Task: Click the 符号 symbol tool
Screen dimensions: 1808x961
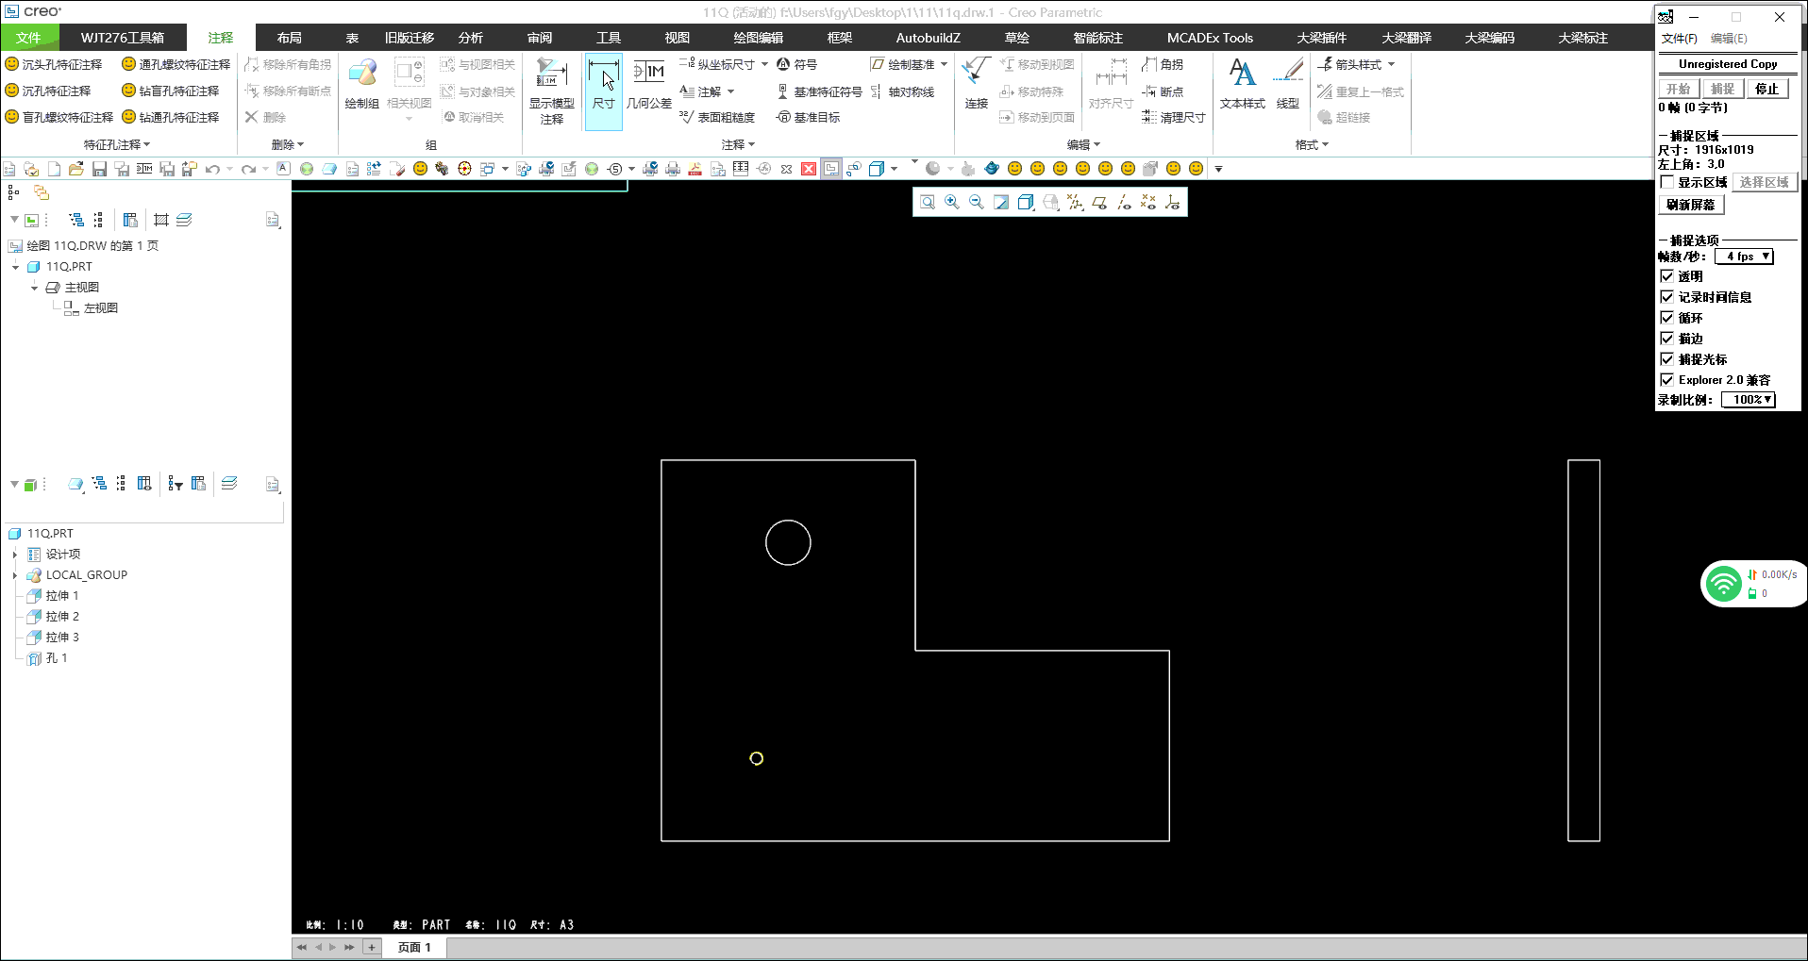Action: click(x=796, y=64)
